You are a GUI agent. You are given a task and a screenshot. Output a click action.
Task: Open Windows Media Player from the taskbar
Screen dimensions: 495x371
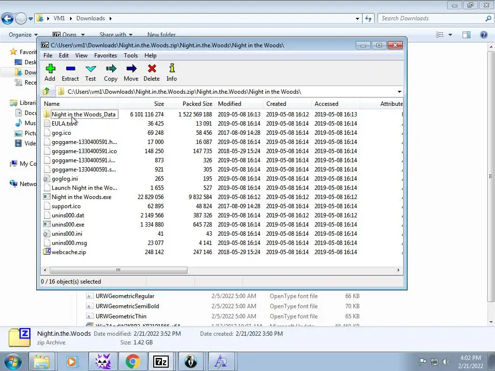click(72, 361)
